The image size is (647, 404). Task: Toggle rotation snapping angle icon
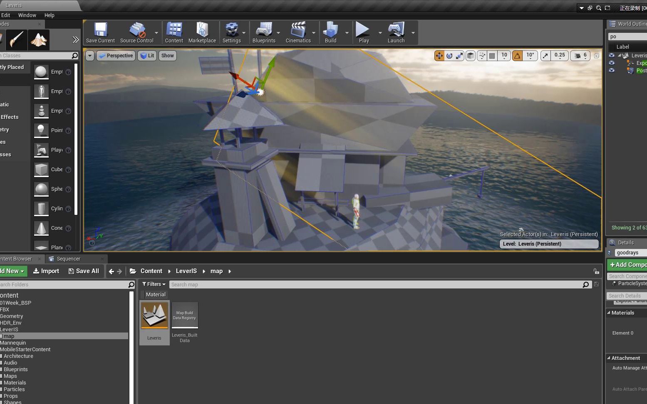(x=517, y=56)
